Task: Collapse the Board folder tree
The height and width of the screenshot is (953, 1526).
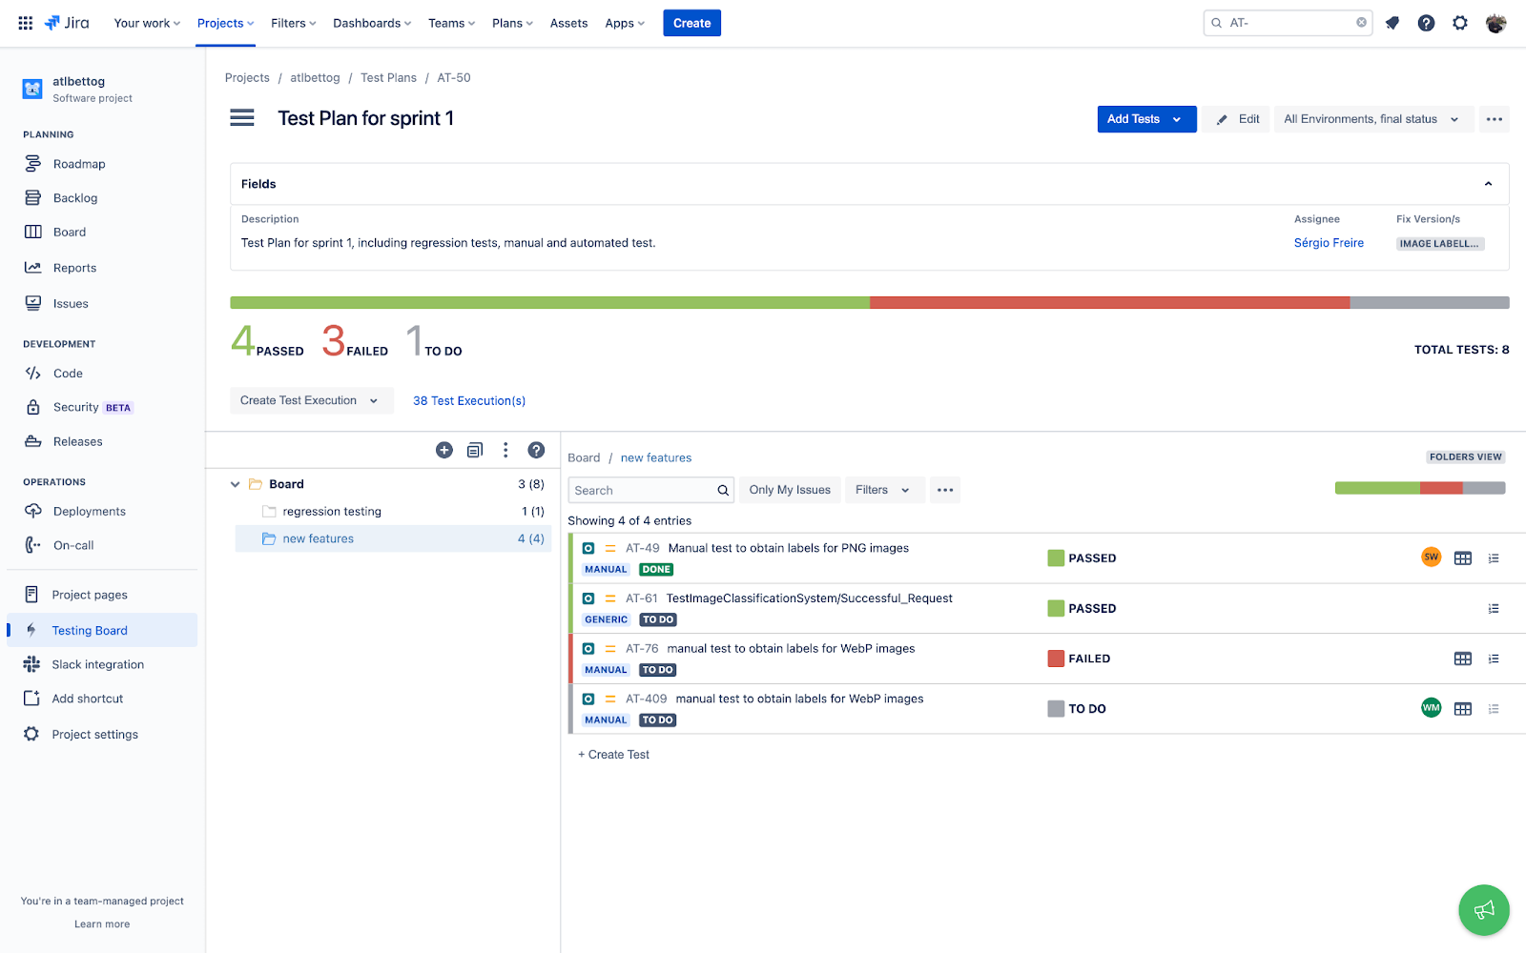Action: [x=235, y=483]
